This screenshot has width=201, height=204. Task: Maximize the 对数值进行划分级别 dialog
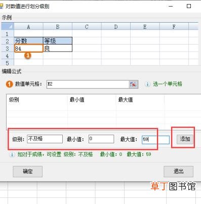pos(189,6)
